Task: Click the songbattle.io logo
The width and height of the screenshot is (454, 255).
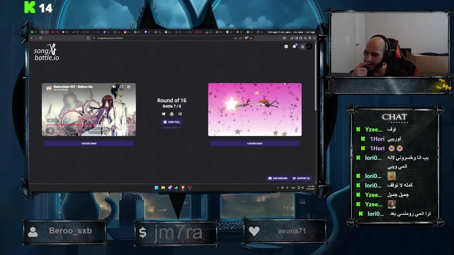Action: click(47, 52)
